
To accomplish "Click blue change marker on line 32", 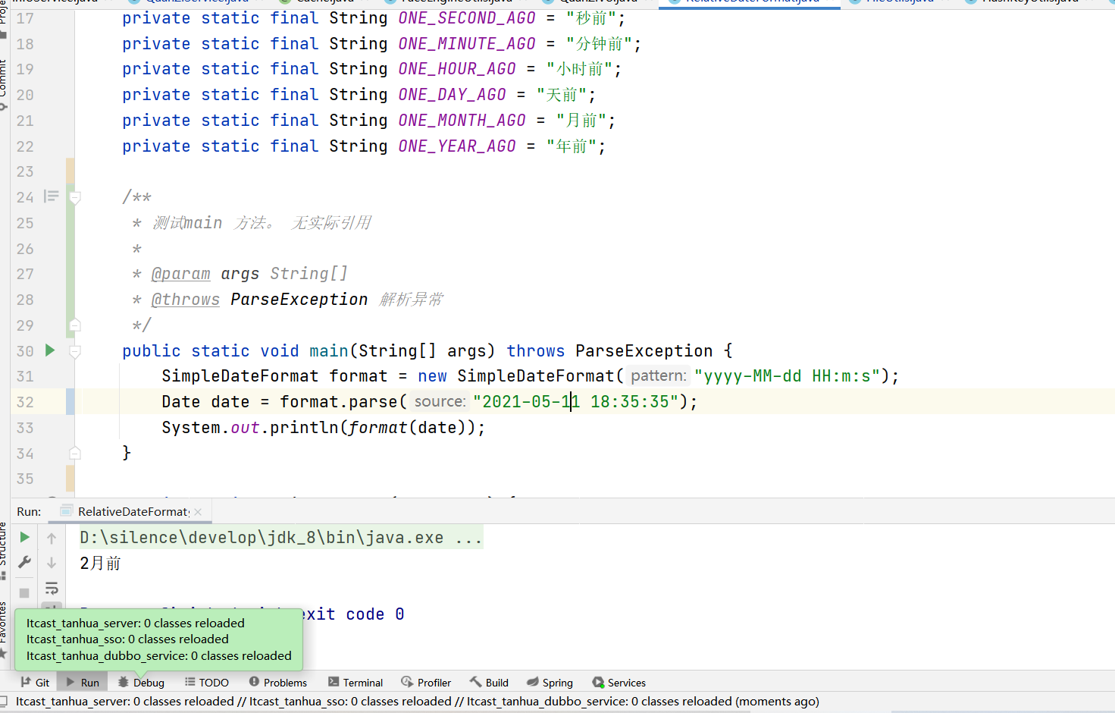I will tap(70, 401).
